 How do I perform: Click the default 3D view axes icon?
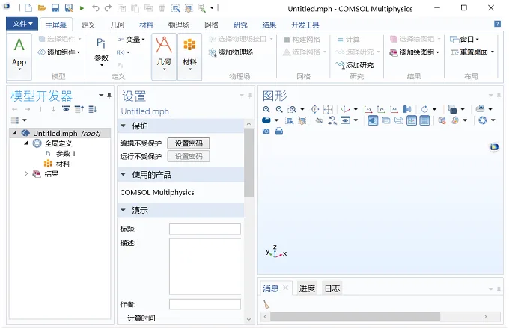345,109
